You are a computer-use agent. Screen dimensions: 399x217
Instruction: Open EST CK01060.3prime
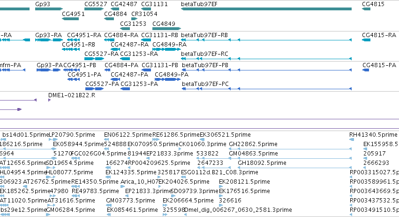tap(180, 149)
